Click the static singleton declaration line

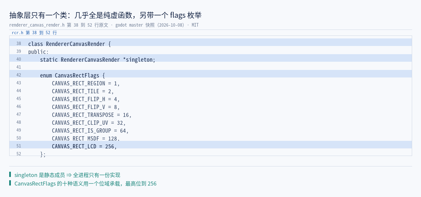(x=210, y=58)
